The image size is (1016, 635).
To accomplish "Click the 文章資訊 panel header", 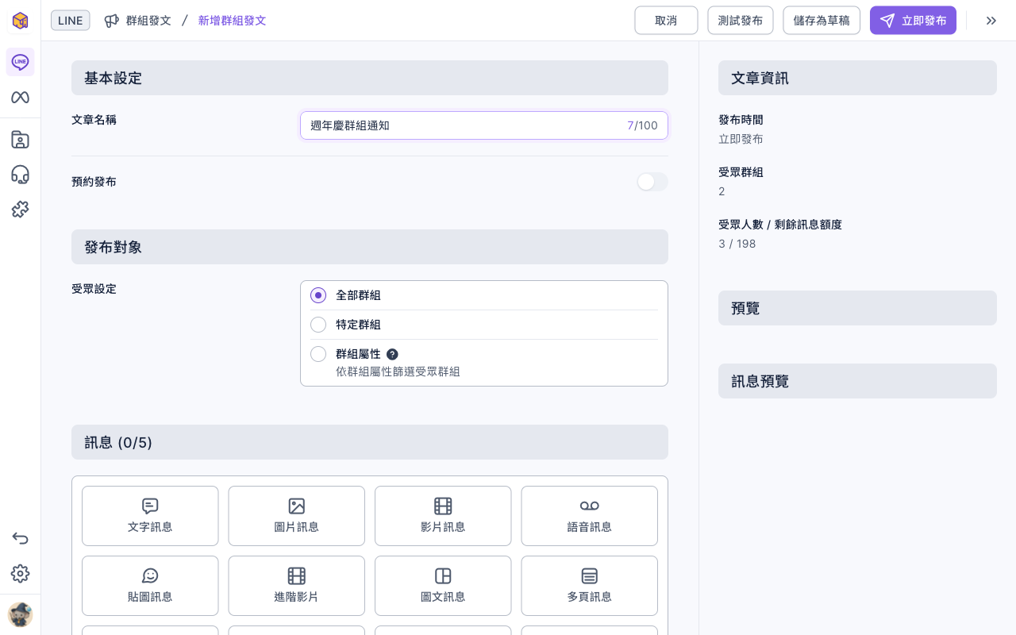I will click(857, 78).
